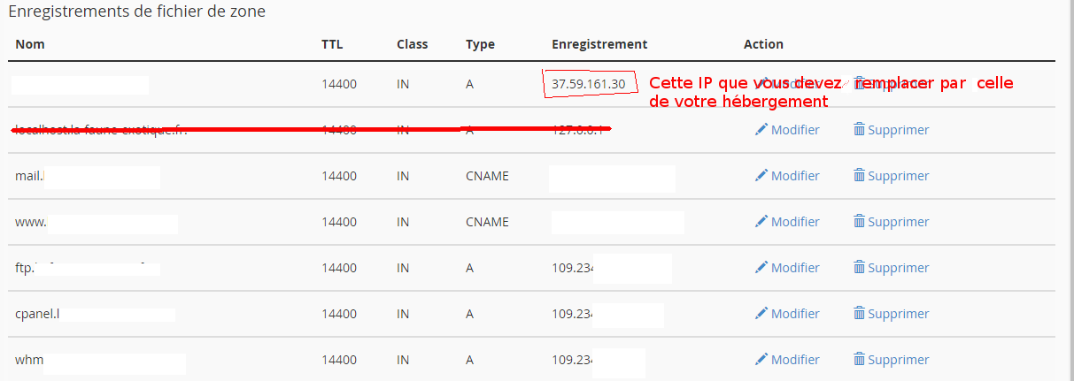Click the TTL column header
Image resolution: width=1074 pixels, height=381 pixels.
point(332,44)
